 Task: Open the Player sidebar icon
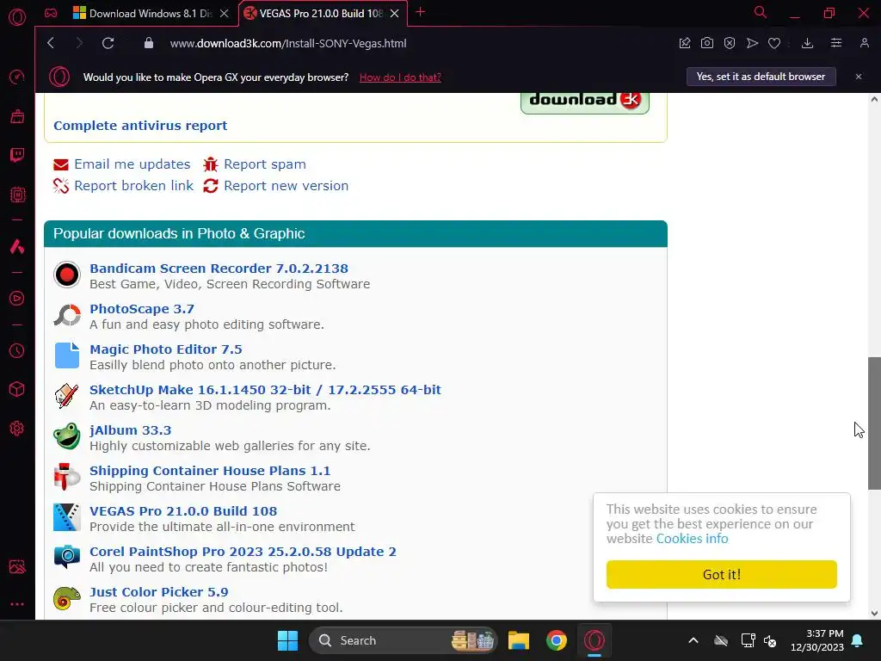point(17,299)
